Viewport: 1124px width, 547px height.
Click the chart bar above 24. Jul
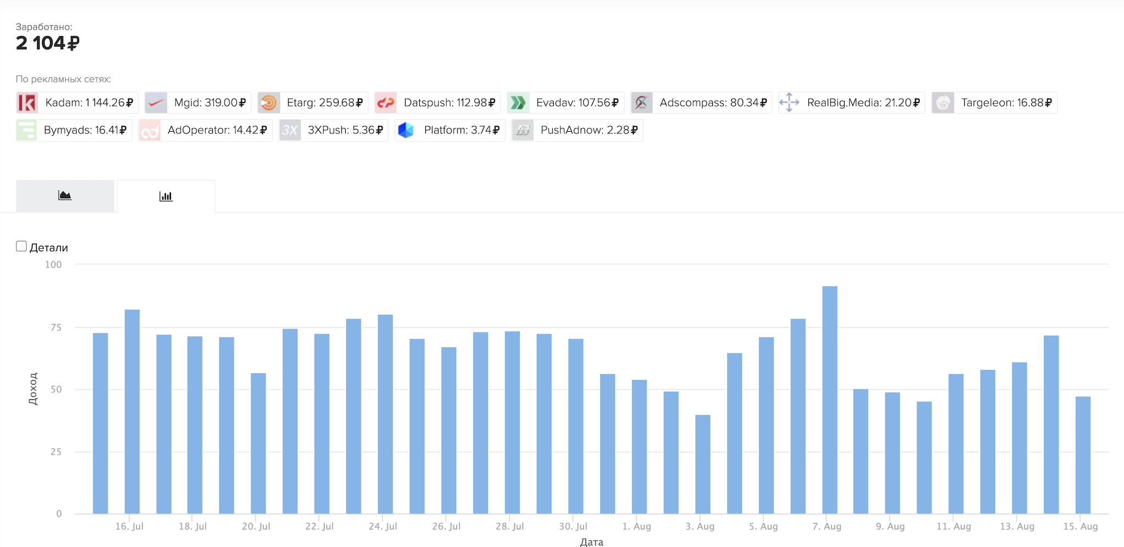385,414
